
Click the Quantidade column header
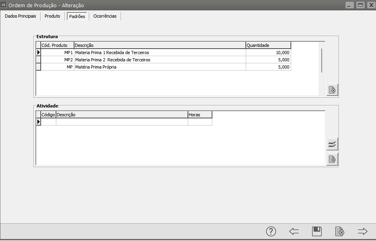[268, 45]
